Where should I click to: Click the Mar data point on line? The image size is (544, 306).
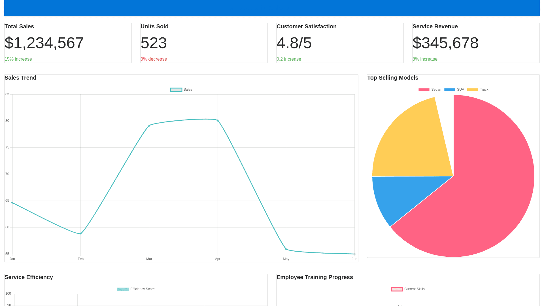(149, 126)
